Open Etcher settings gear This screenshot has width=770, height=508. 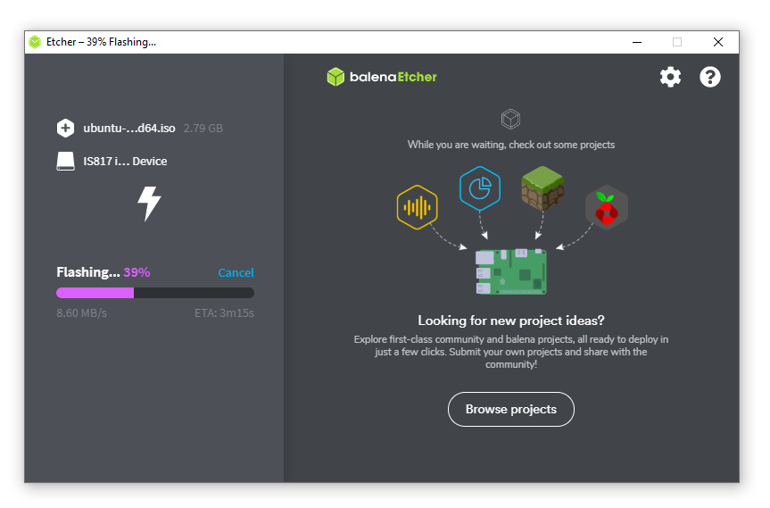point(670,77)
